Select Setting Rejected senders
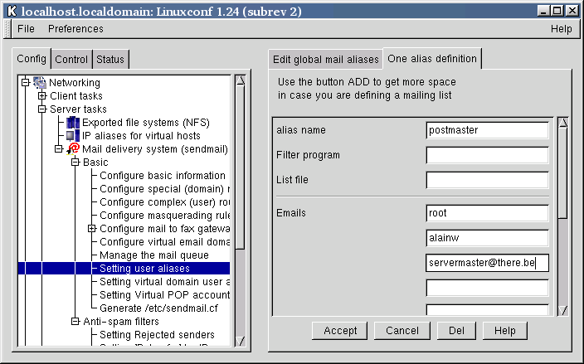Image resolution: width=584 pixels, height=364 pixels. [x=157, y=335]
